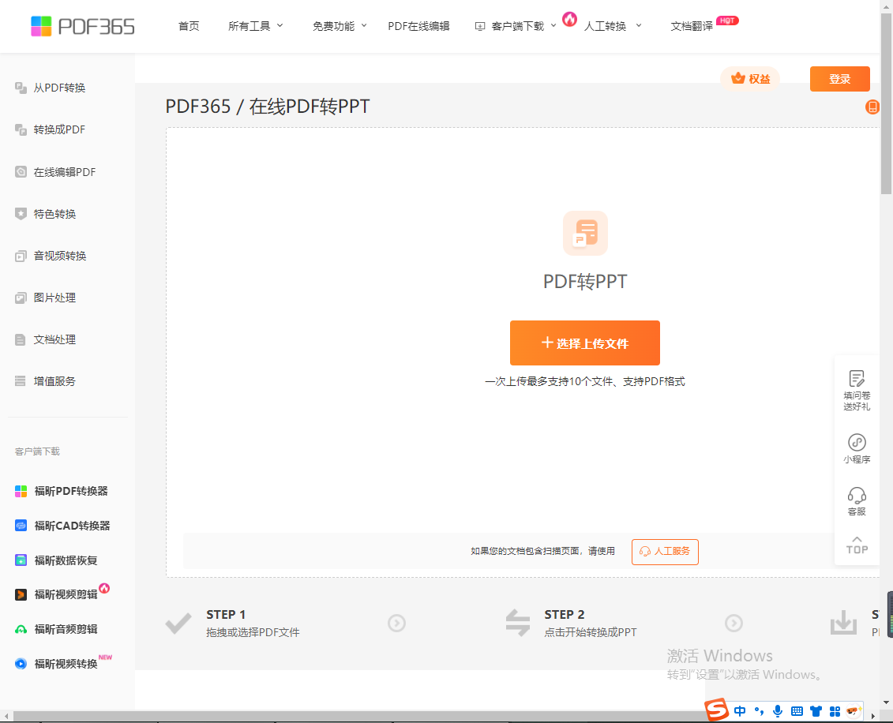Open the Sogou soft keyboard icon
Viewport: 893px width, 723px height.
pos(797,711)
